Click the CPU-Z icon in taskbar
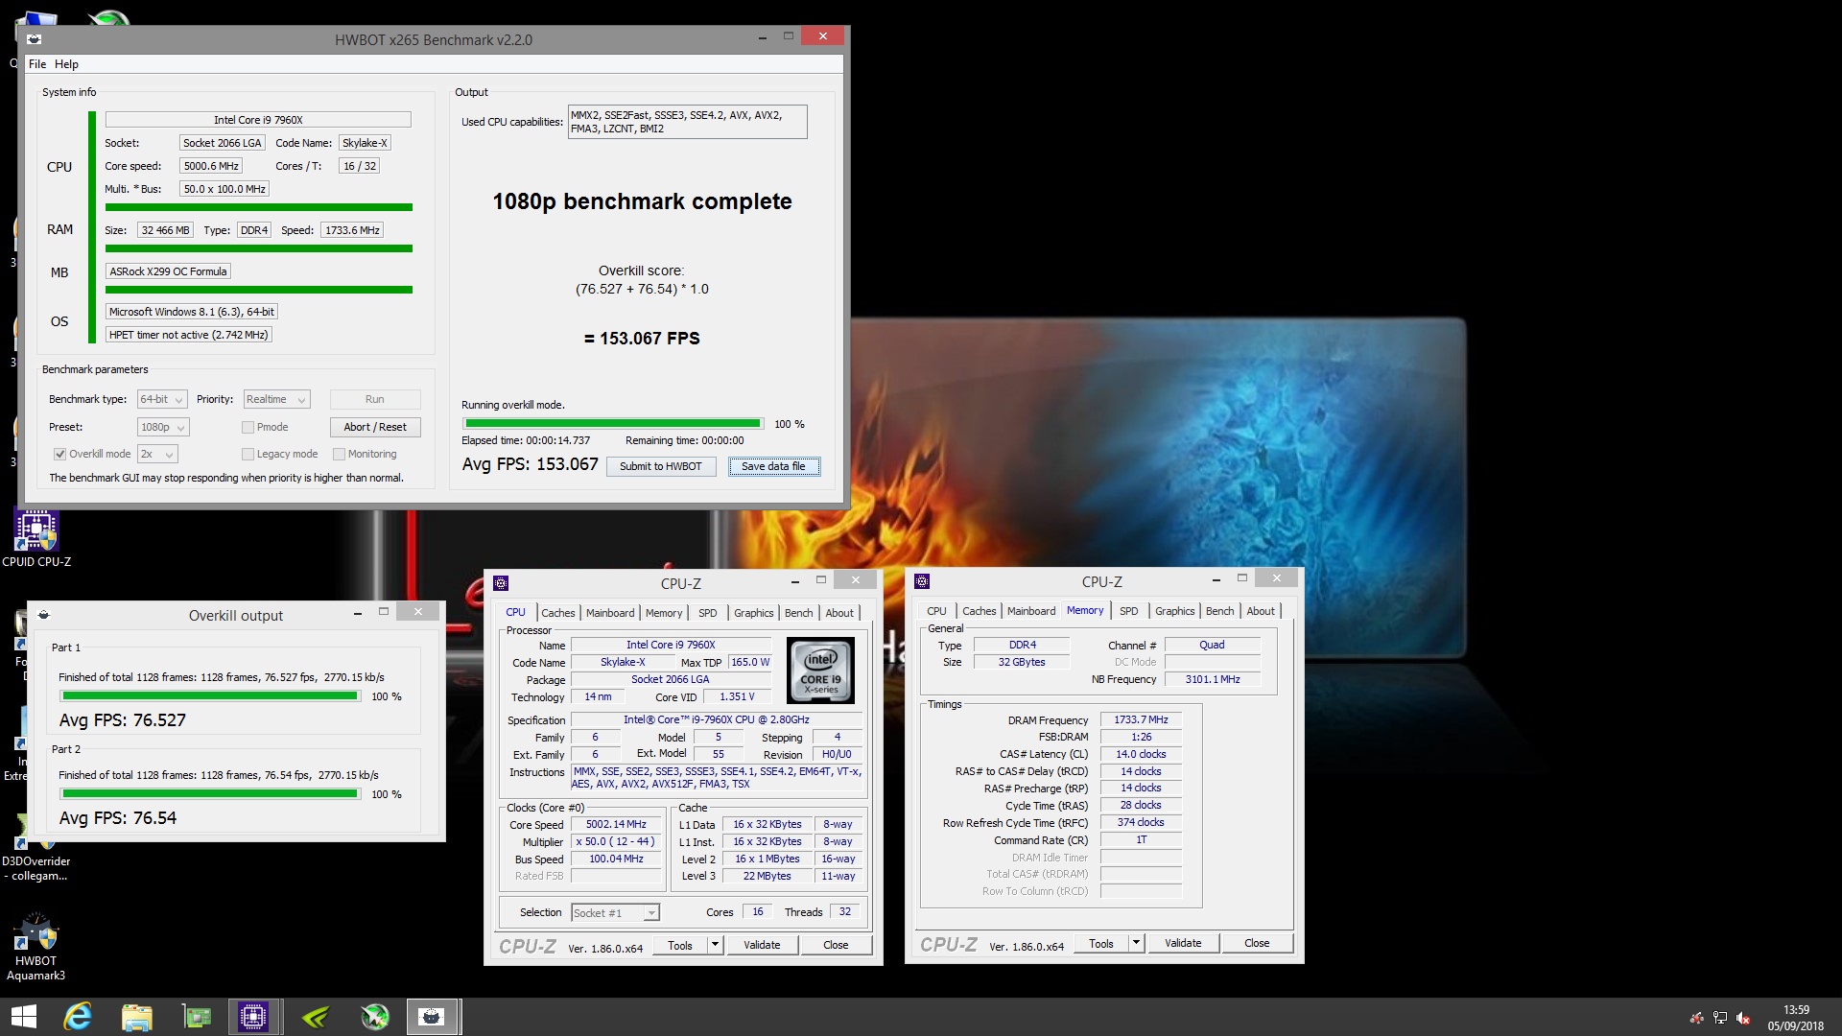The width and height of the screenshot is (1842, 1036). click(254, 1017)
